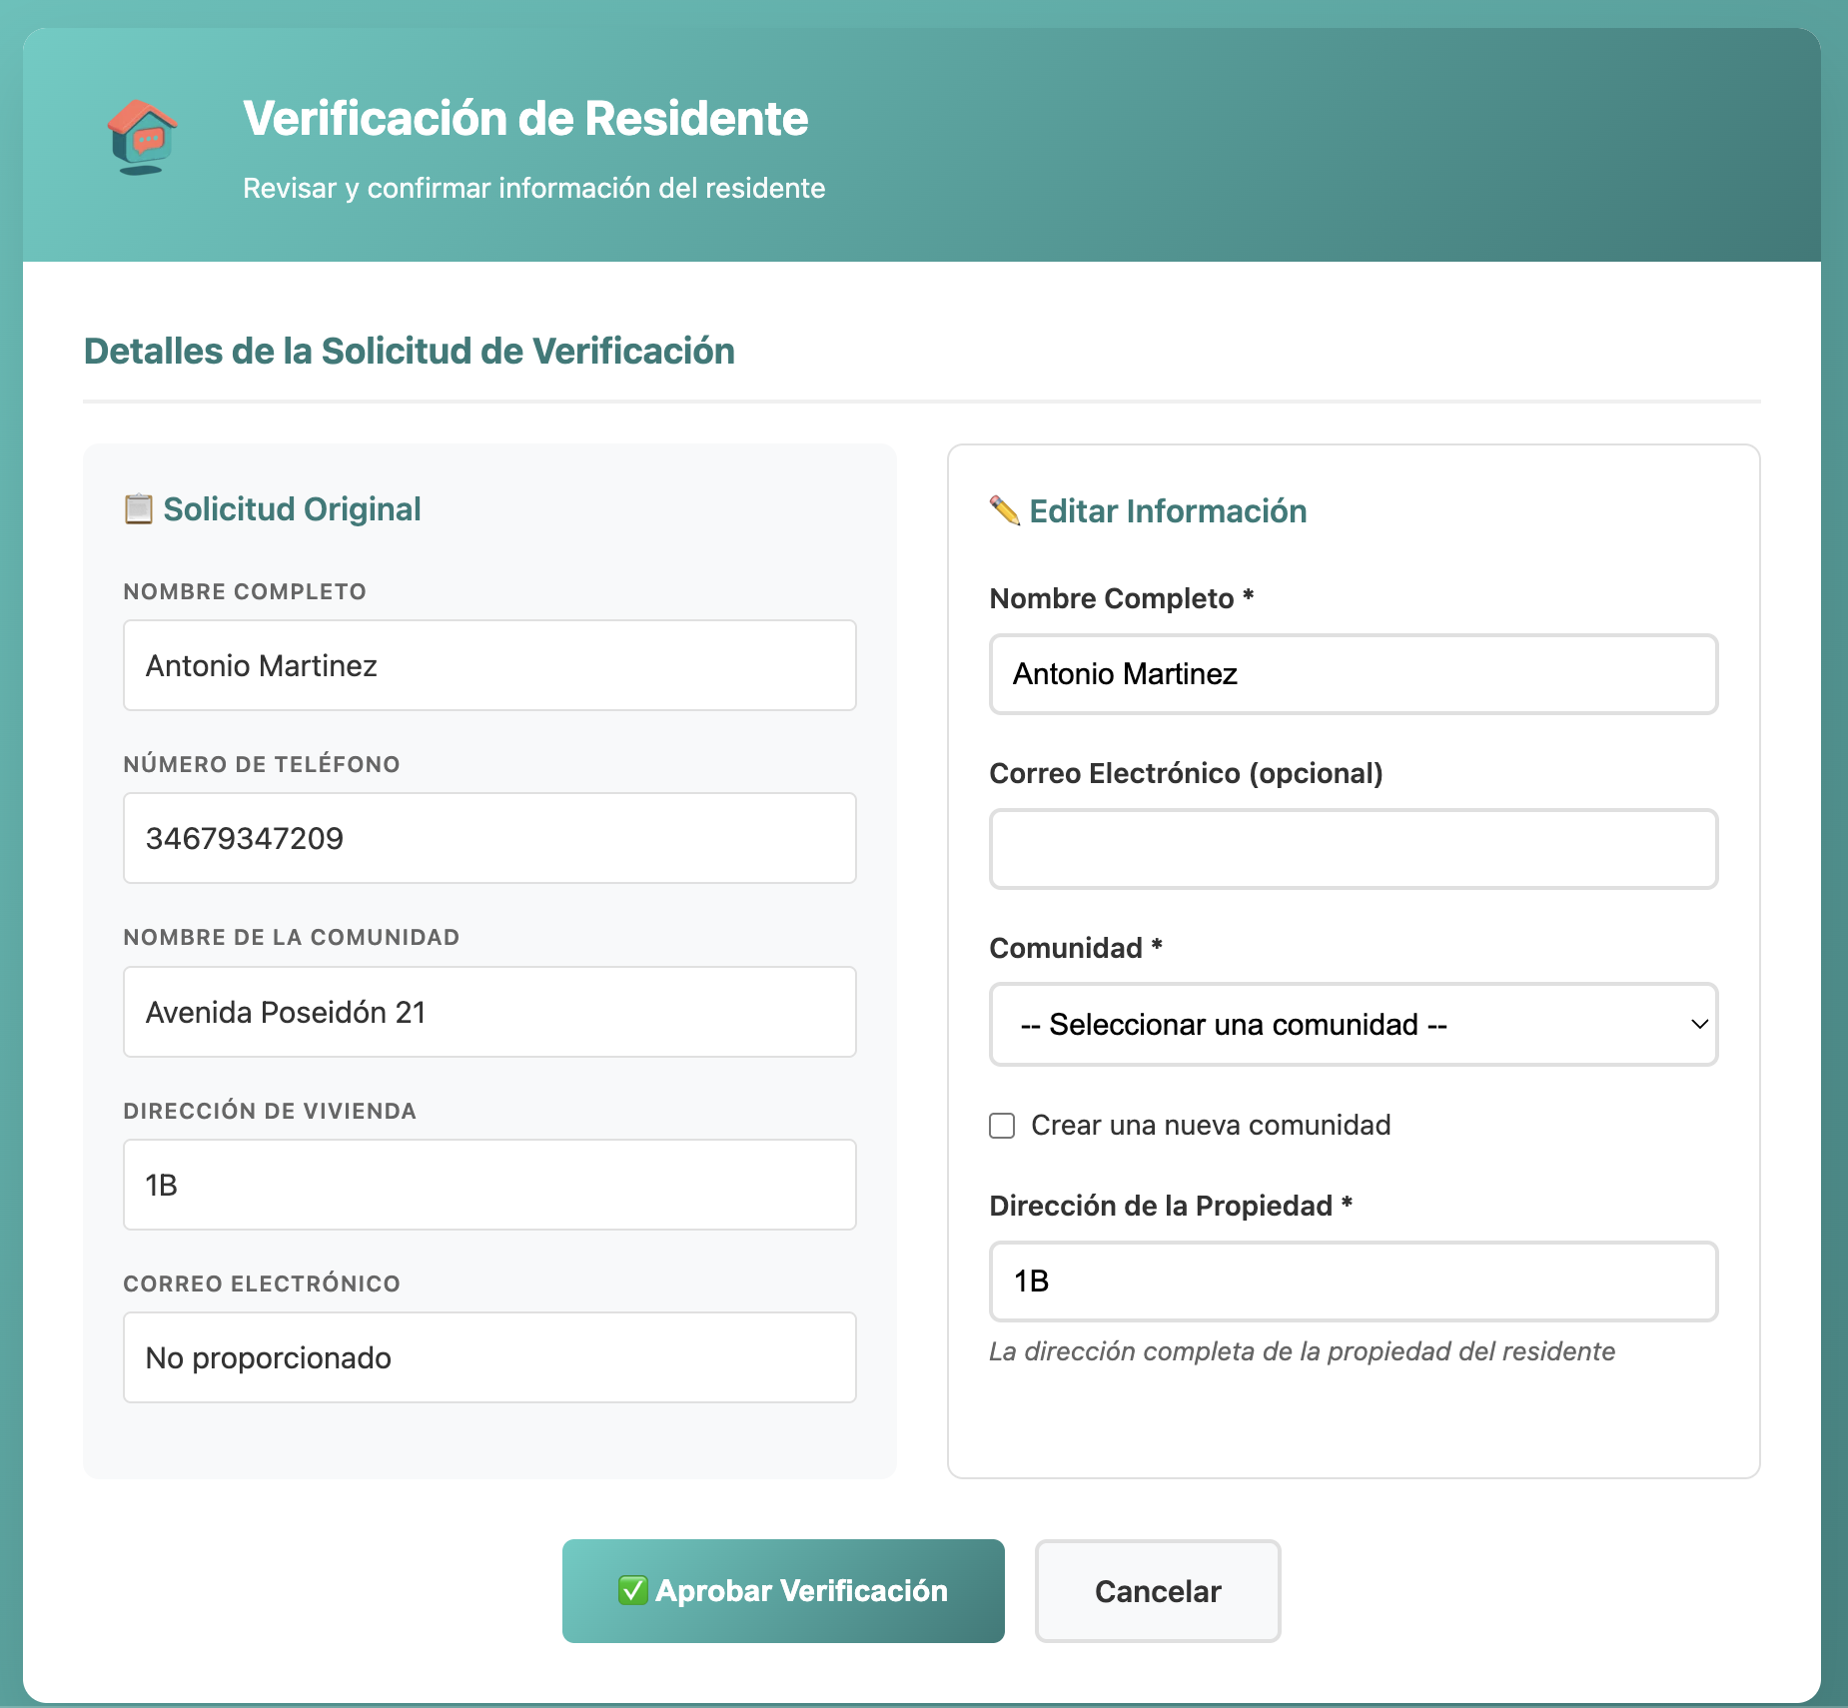Click the green checkmark on Aprobar Verificación

coord(633,1590)
